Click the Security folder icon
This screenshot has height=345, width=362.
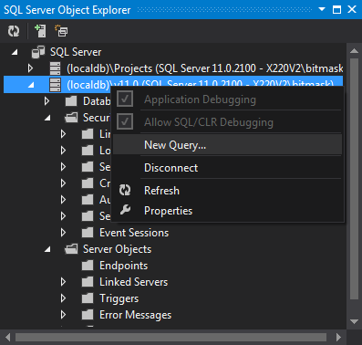point(71,118)
